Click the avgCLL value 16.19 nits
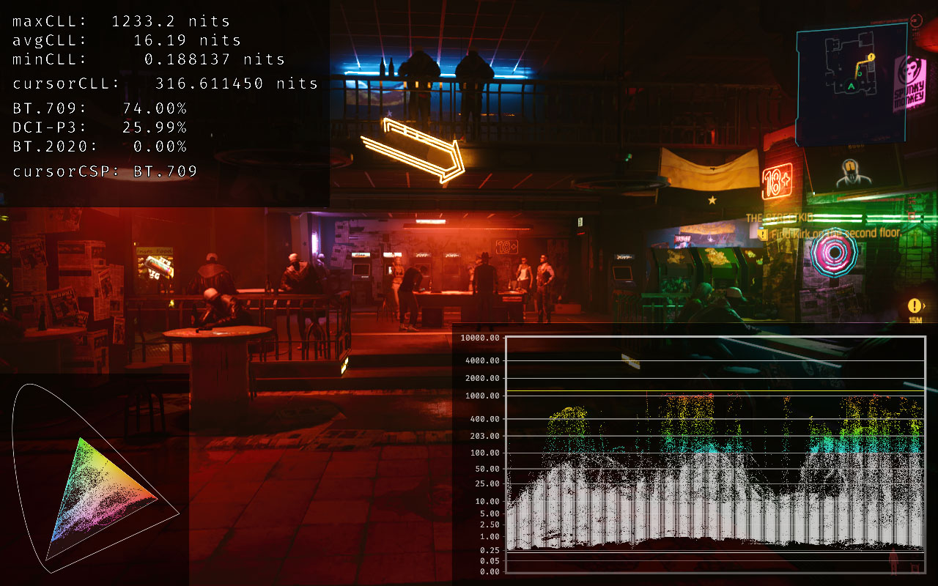 click(x=188, y=40)
